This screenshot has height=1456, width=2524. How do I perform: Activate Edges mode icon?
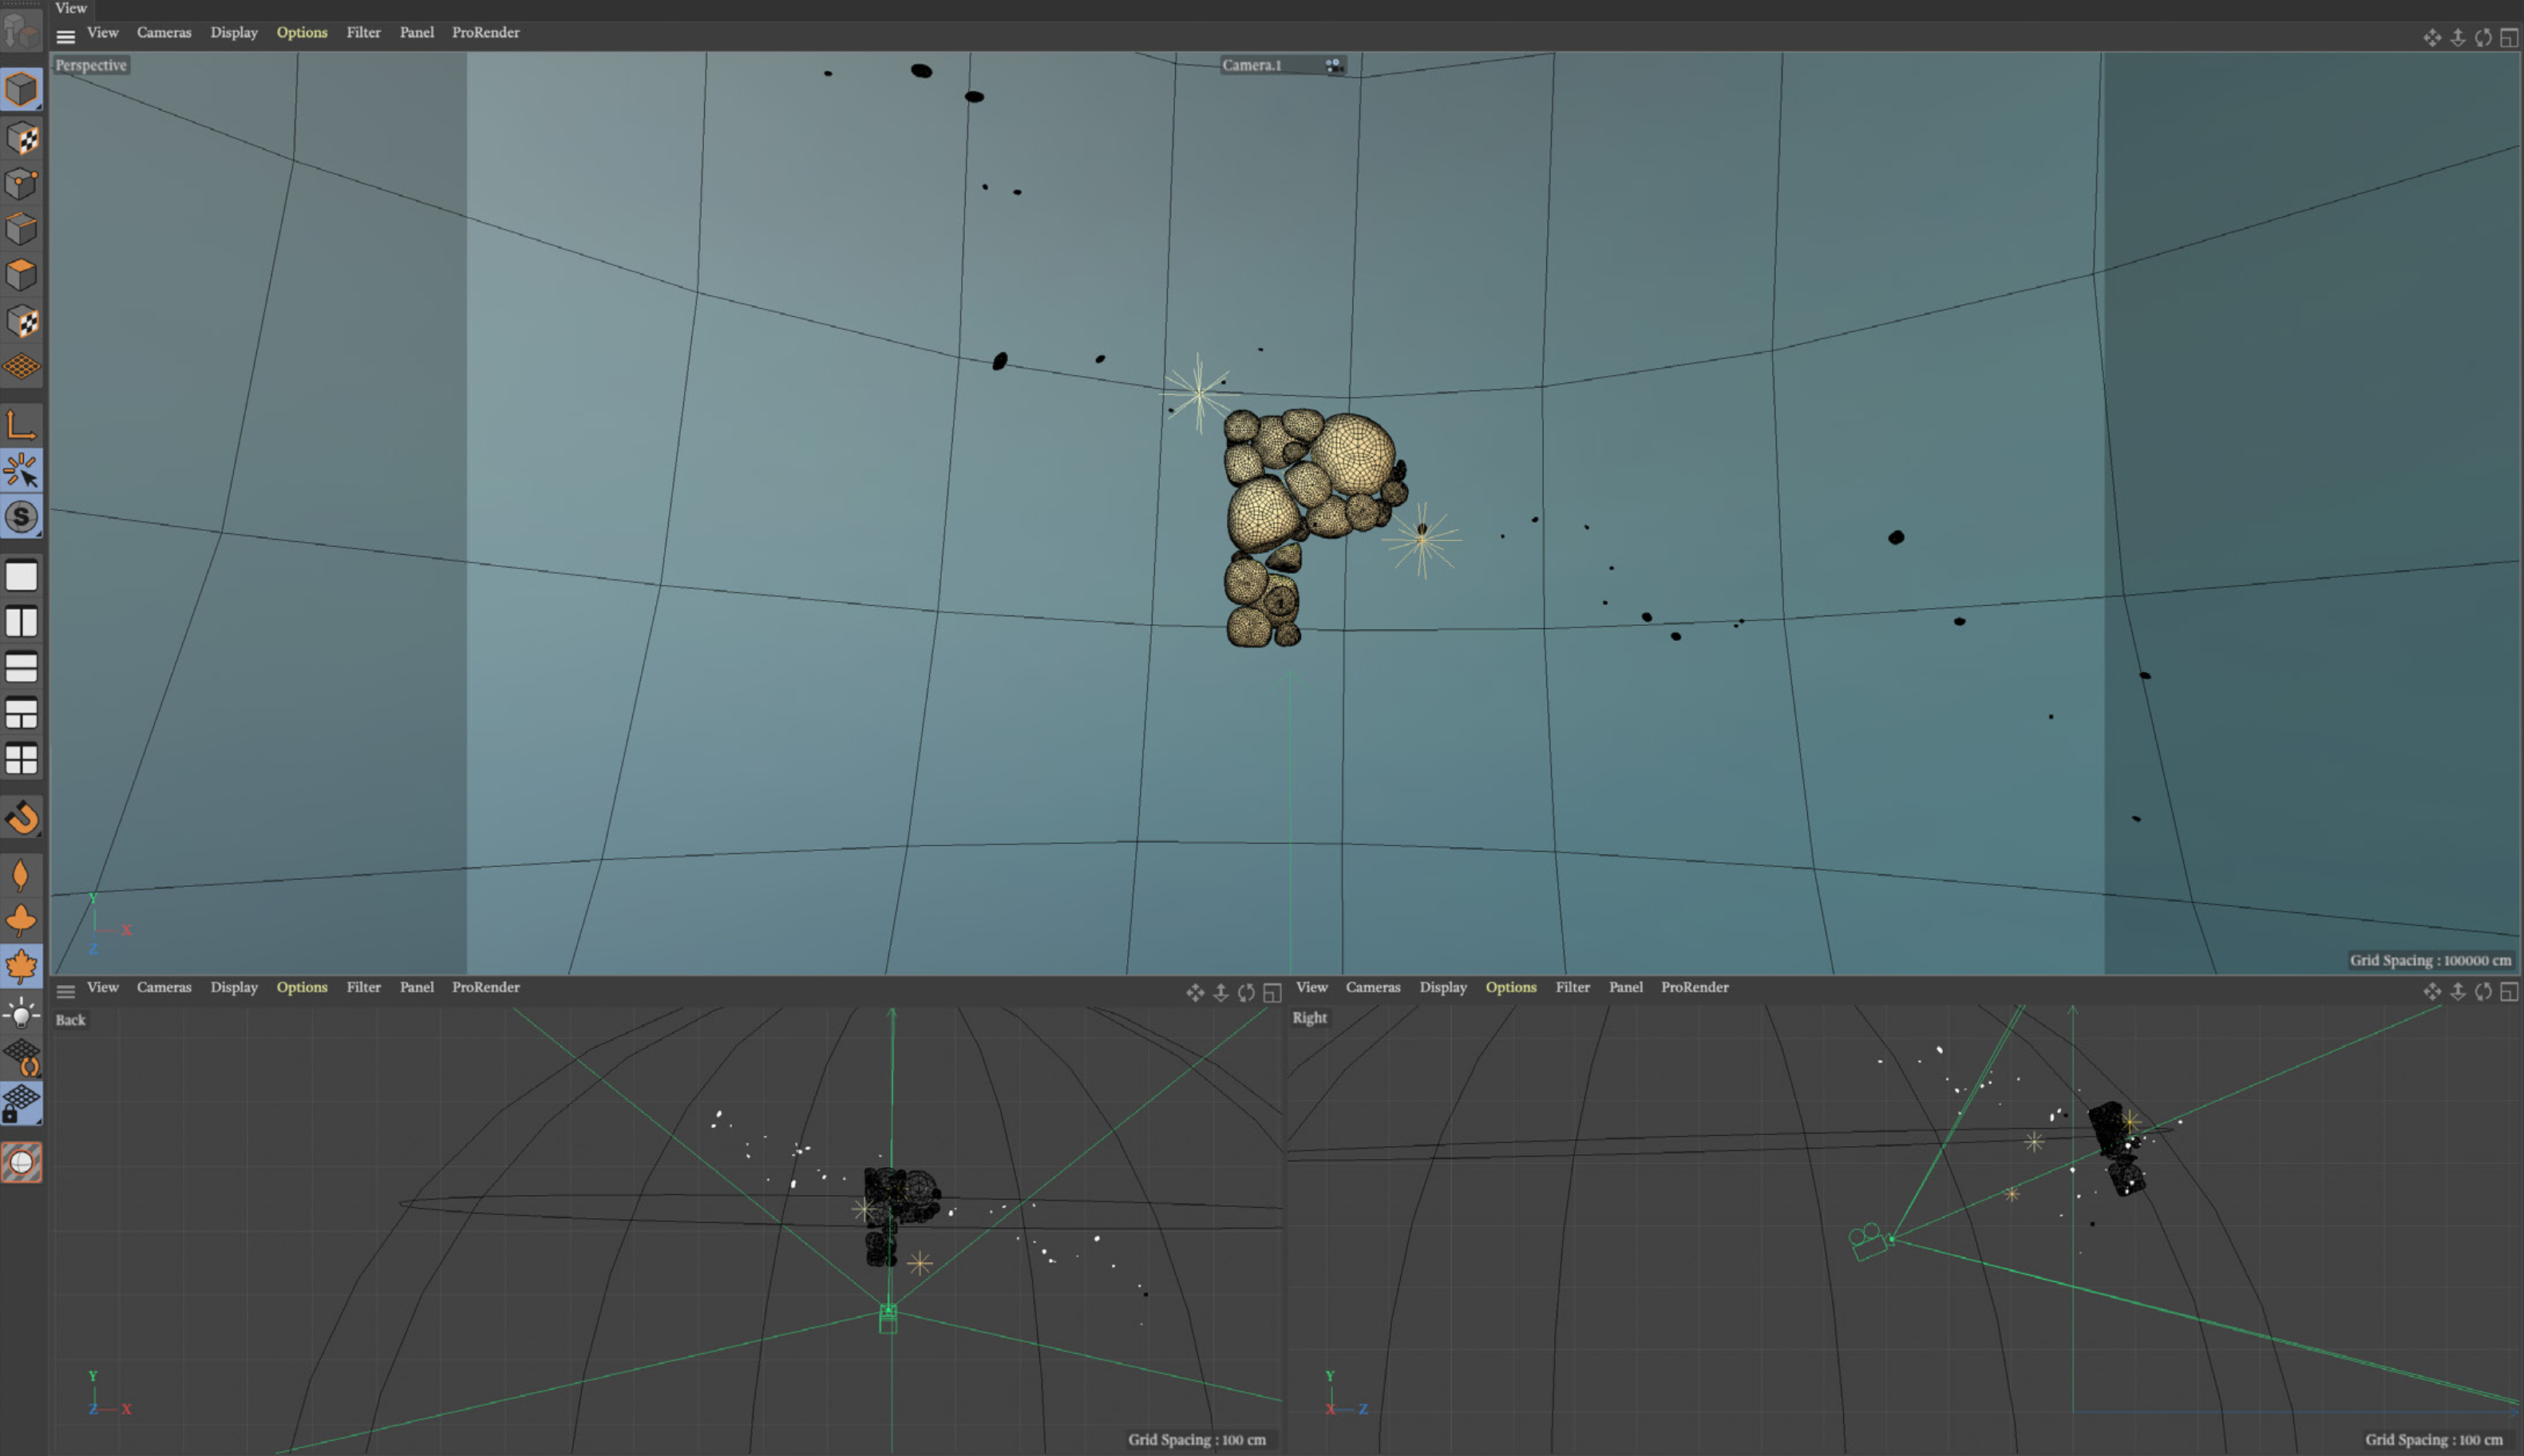pyautogui.click(x=21, y=229)
